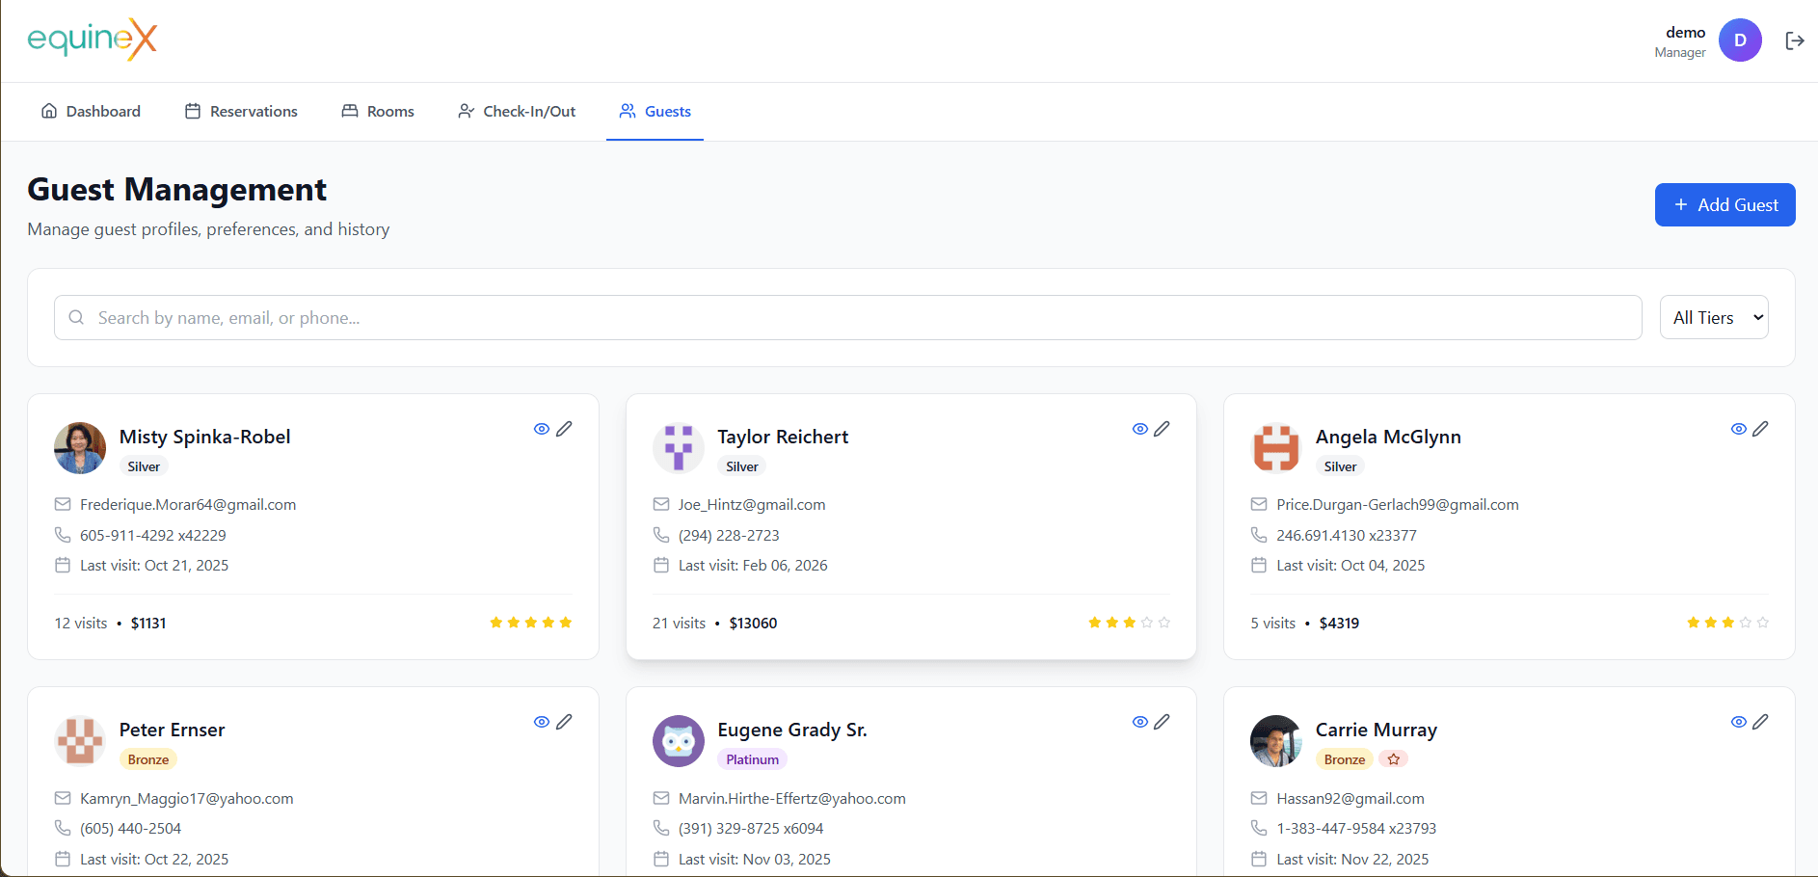Click Carrie Murray's VIP star badge

pyautogui.click(x=1394, y=759)
